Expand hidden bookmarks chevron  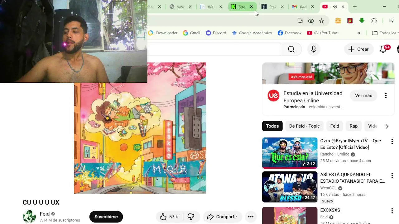(359, 33)
